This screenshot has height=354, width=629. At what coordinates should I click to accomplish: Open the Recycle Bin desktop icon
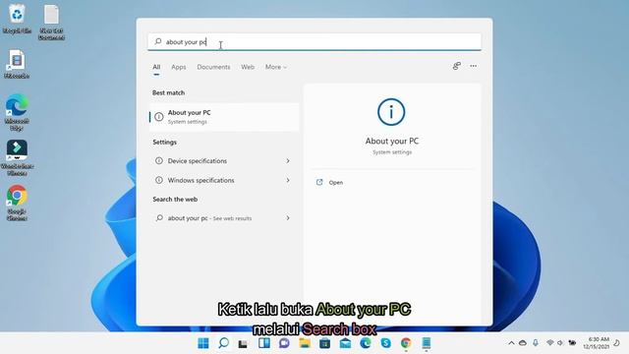click(17, 18)
